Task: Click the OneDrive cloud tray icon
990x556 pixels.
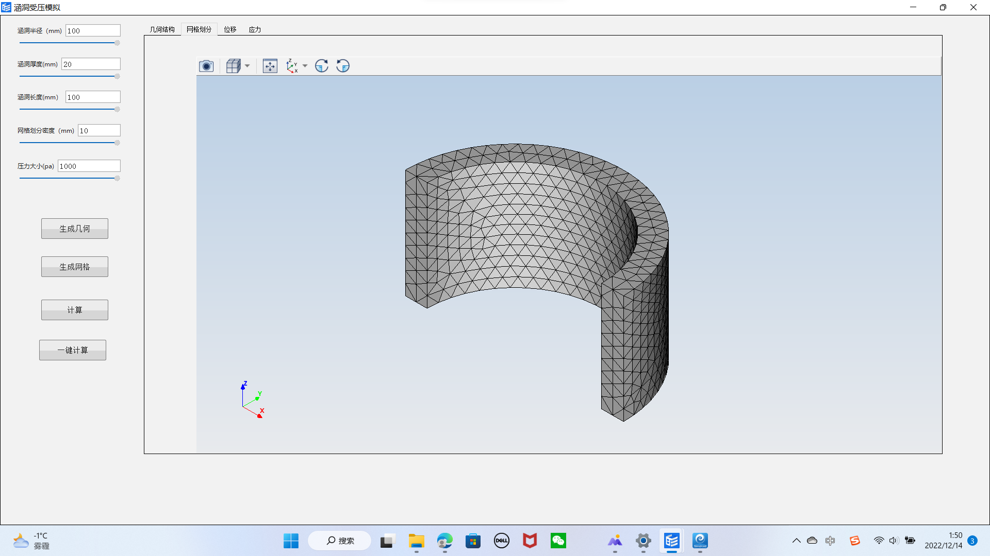Action: 812,541
